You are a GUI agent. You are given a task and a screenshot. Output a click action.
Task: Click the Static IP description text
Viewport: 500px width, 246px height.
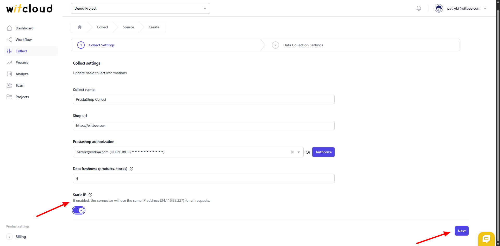tap(141, 200)
